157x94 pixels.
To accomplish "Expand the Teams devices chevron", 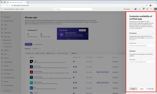I will pos(19,33).
